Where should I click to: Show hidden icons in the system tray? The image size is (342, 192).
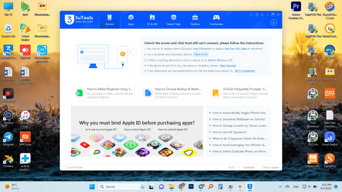(x=280, y=187)
